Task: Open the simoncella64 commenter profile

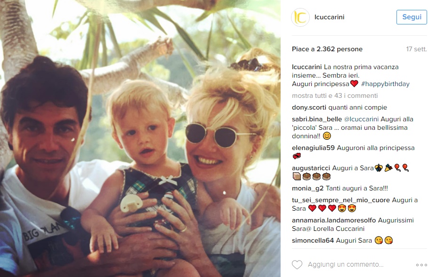Action: coord(313,240)
